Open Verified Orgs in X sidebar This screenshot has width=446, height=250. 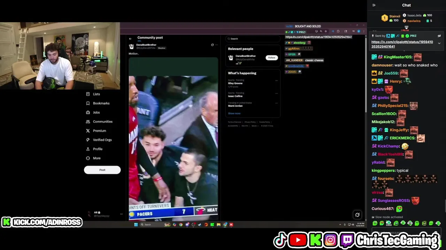coord(99,140)
